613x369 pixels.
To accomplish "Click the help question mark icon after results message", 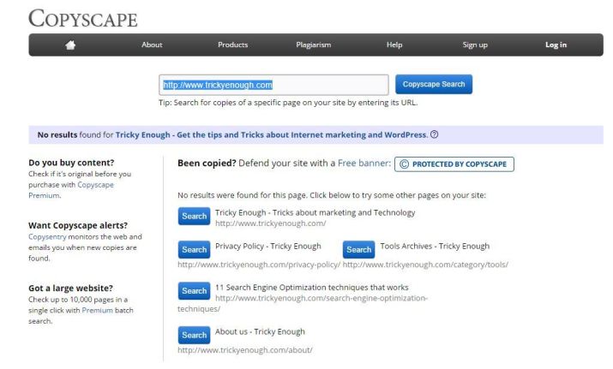I will pyautogui.click(x=435, y=134).
